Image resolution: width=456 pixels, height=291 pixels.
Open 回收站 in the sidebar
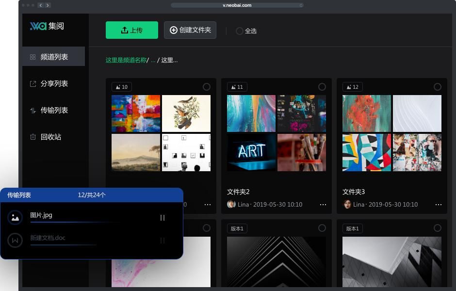click(50, 137)
